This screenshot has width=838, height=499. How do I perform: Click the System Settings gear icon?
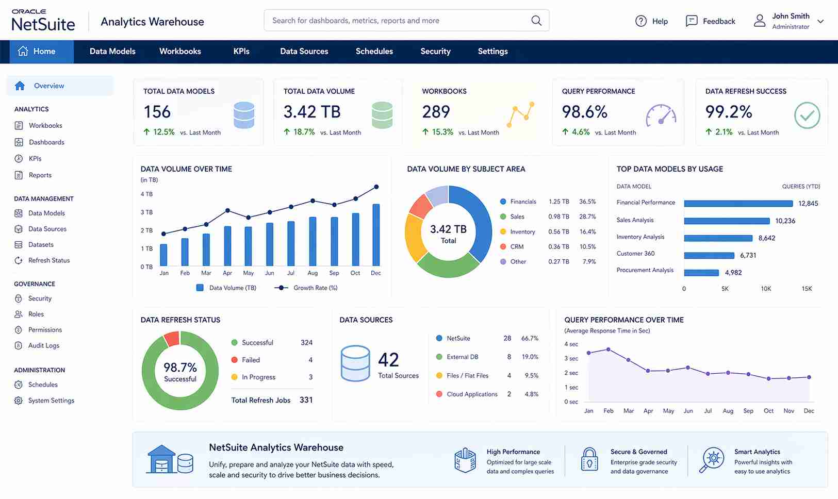tap(19, 401)
